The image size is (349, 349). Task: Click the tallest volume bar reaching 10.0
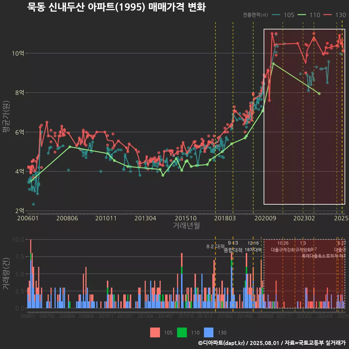31,274
